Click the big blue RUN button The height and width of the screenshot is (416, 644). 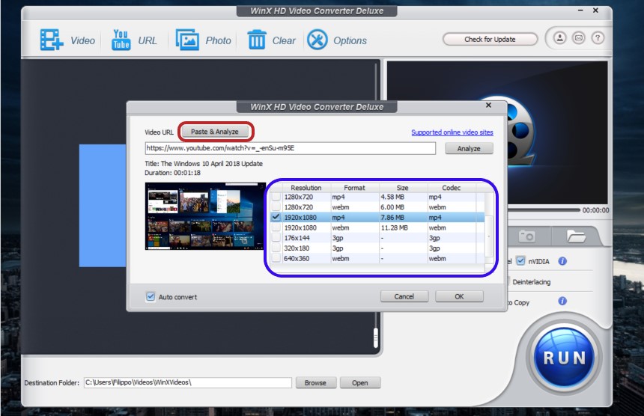click(565, 358)
